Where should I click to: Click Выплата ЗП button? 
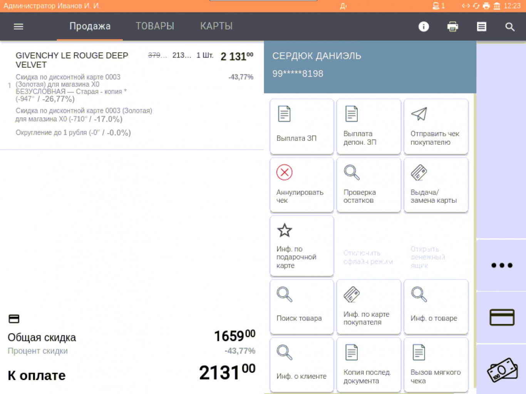coord(302,127)
